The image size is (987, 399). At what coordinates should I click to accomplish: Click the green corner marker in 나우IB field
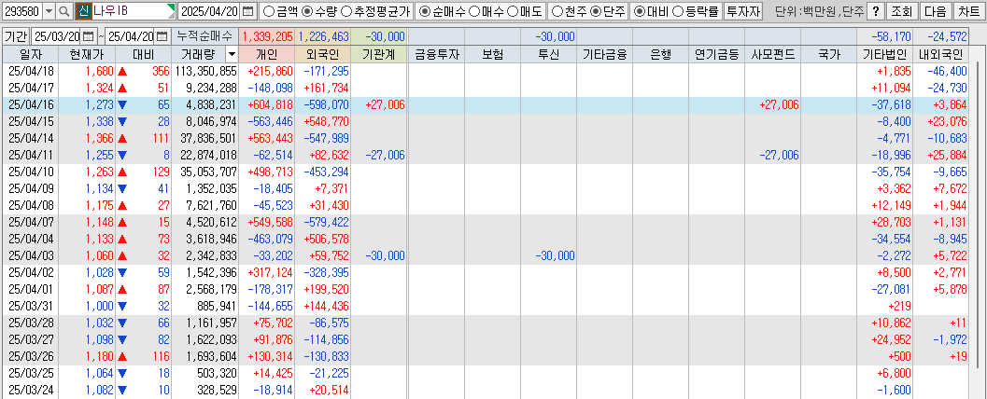[172, 7]
